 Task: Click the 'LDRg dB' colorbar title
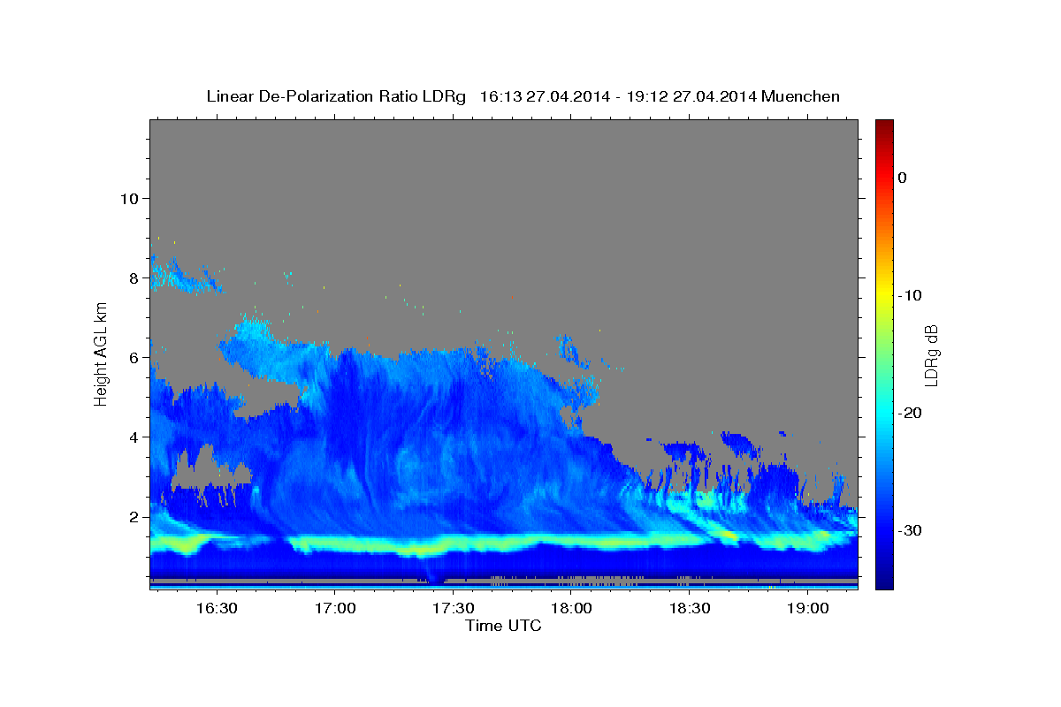(x=931, y=354)
